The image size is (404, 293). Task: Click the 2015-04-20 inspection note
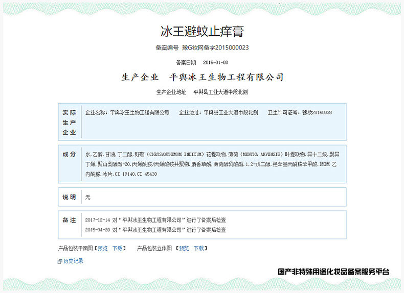(155, 230)
